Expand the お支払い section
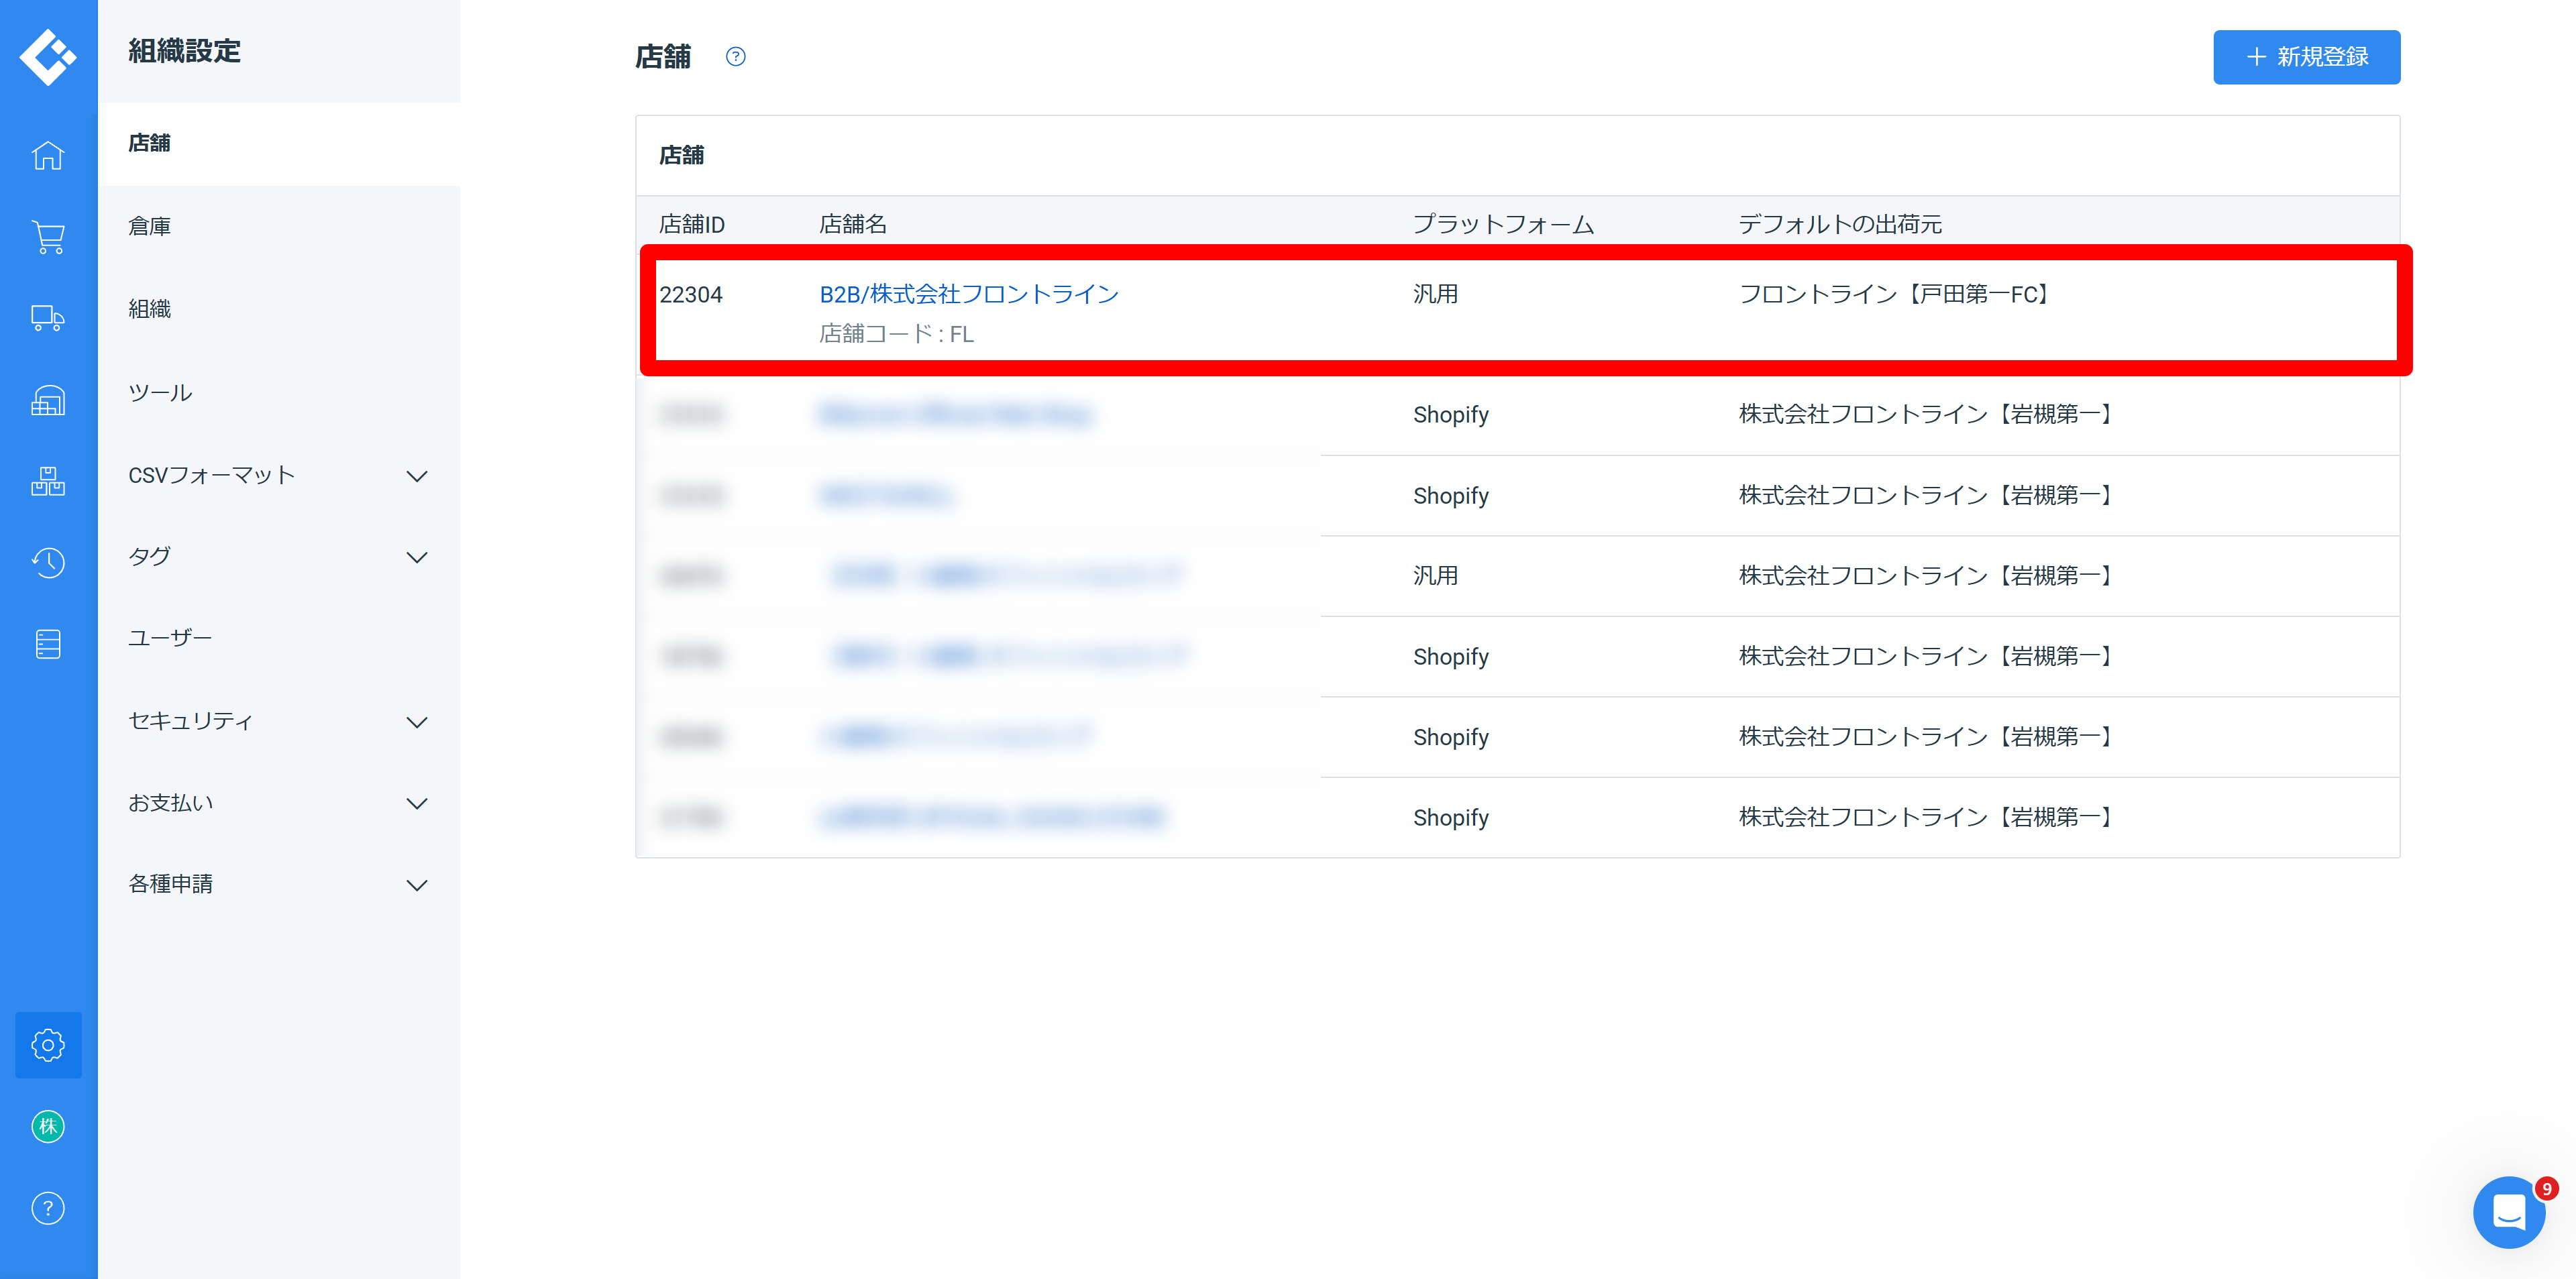 point(279,803)
